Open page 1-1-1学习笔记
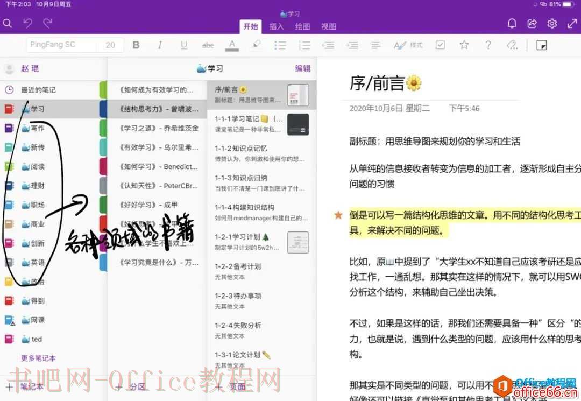The height and width of the screenshot is (401, 581). click(x=261, y=124)
